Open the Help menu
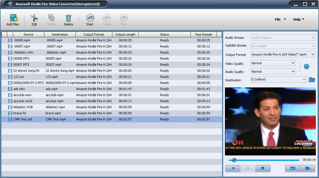319x178 pixels. [298, 19]
